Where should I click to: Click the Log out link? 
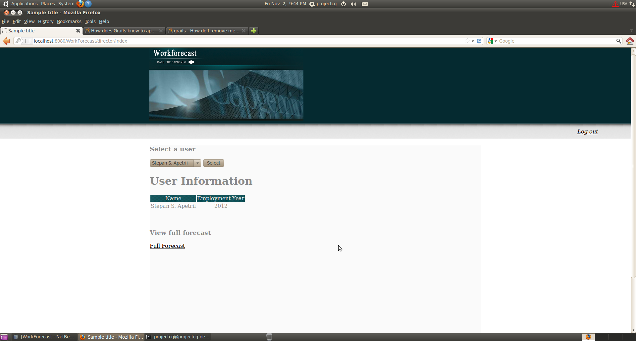587,132
